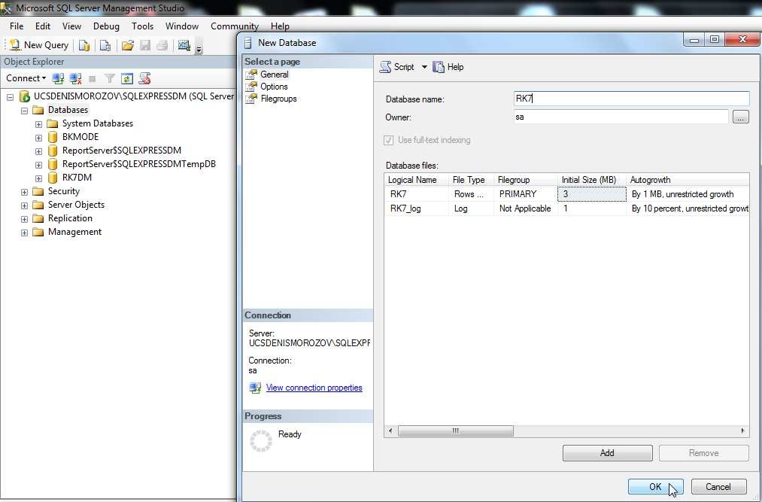Toggle the Use full-text indexing checkbox
Image resolution: width=762 pixels, height=502 pixels.
[389, 140]
